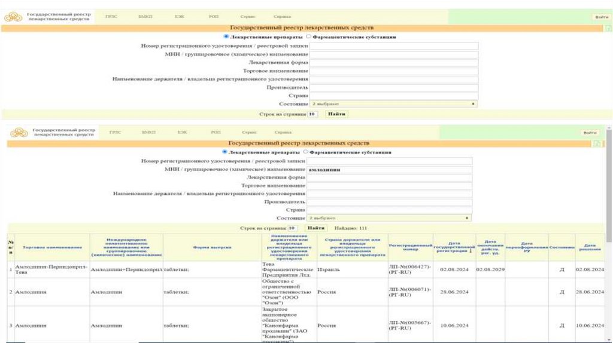Open РОП menu on the amlodipine results page
The height and width of the screenshot is (343, 613).
tap(216, 132)
